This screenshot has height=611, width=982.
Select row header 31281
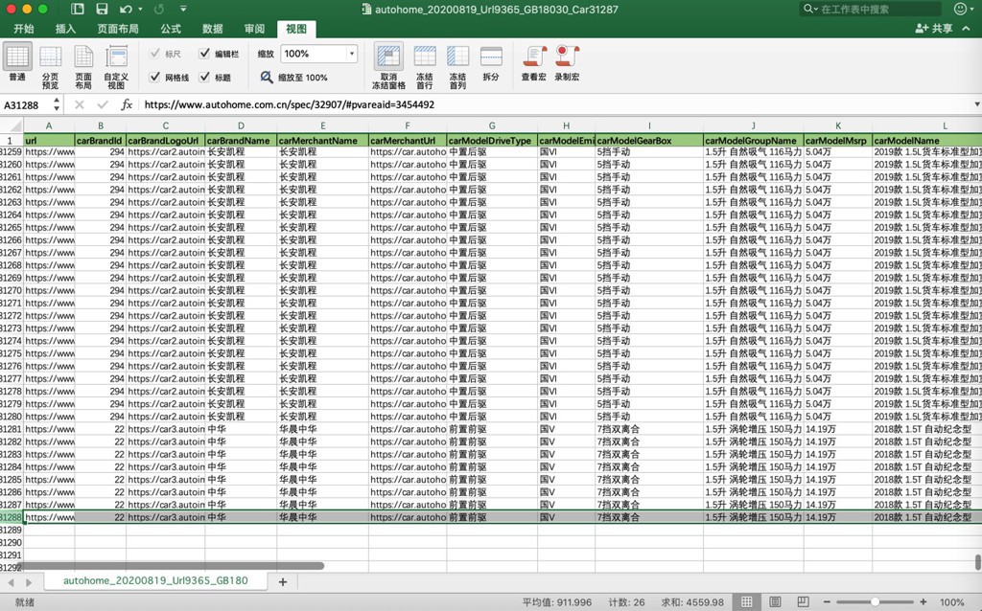pos(12,429)
